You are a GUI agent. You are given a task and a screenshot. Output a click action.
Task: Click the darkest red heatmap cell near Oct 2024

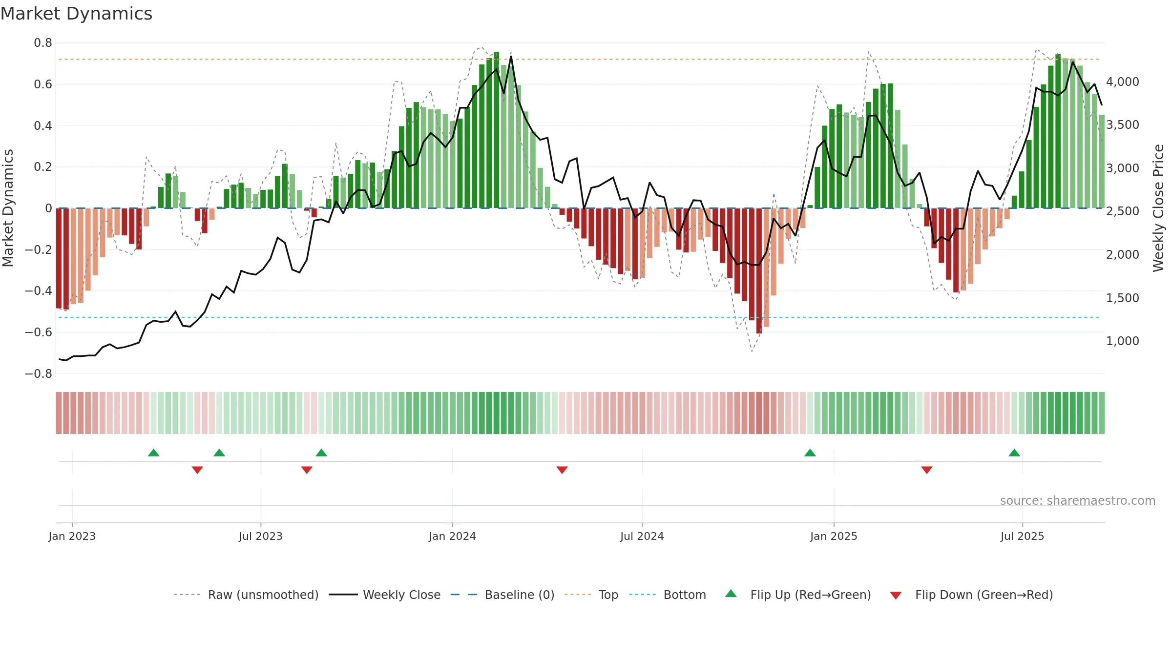(759, 413)
